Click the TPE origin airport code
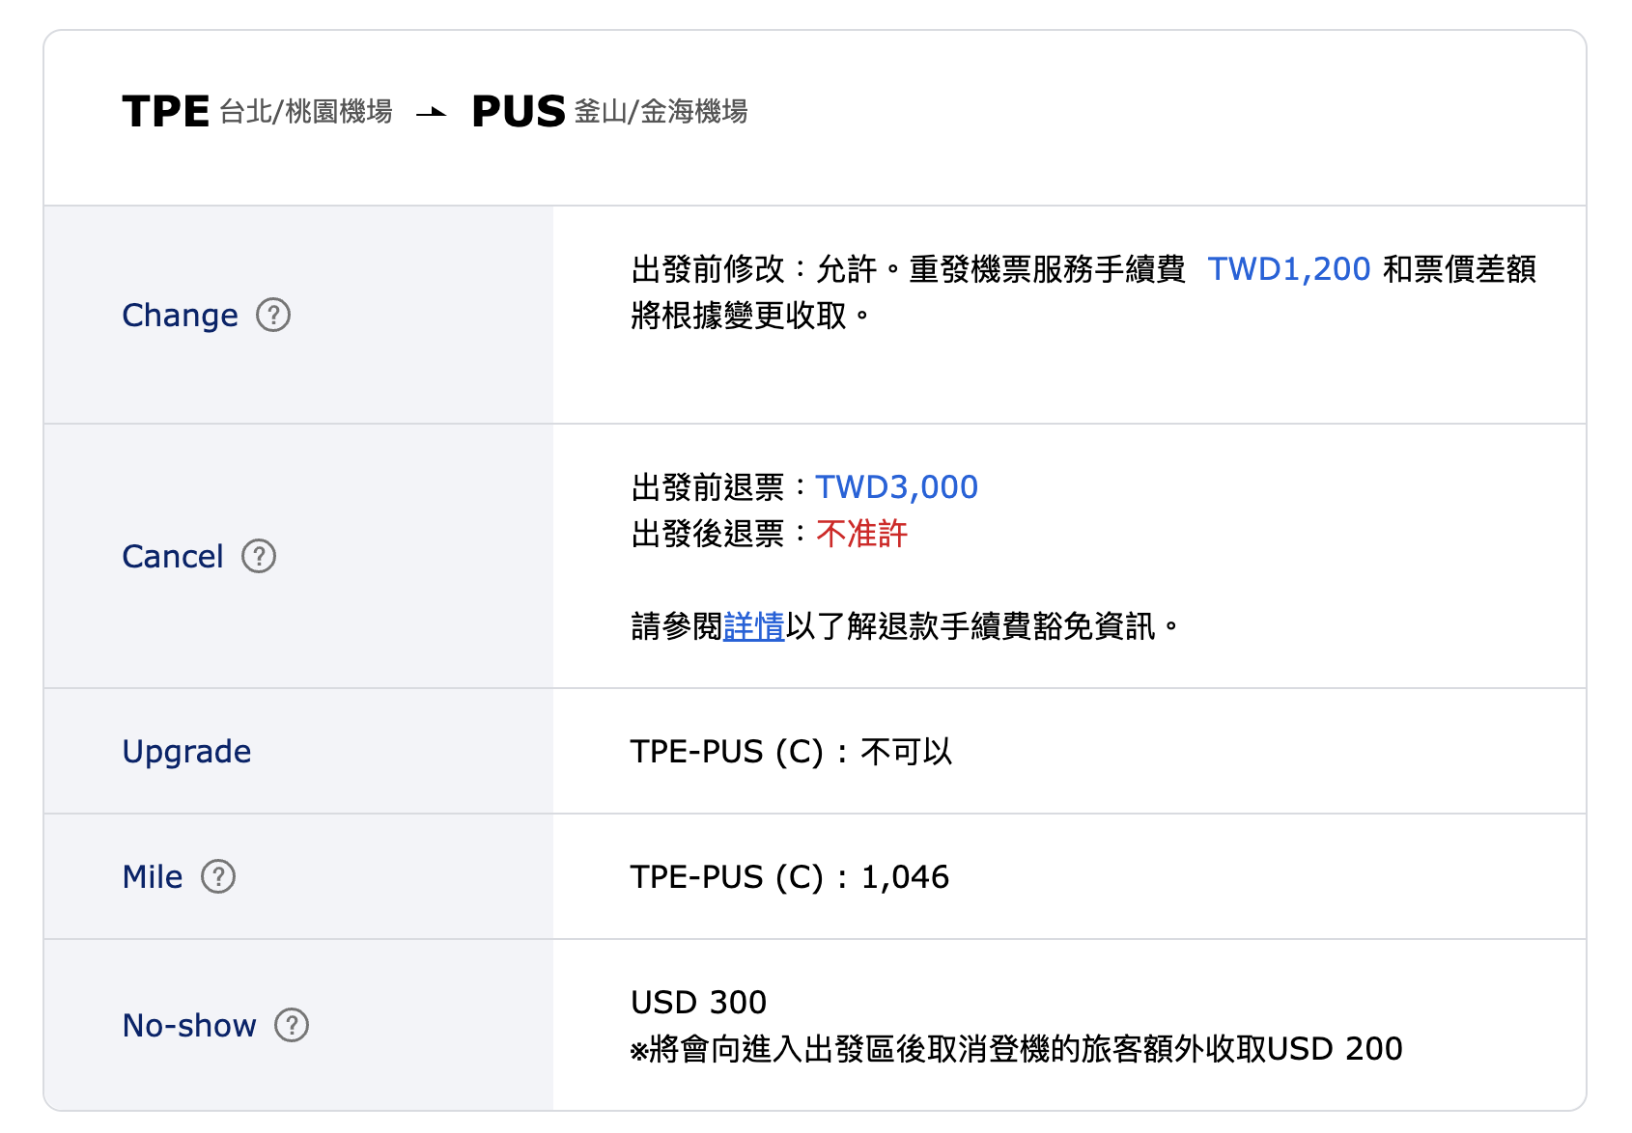 click(x=166, y=112)
